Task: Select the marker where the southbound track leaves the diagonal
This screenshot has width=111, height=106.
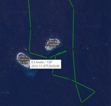Action: point(56,55)
